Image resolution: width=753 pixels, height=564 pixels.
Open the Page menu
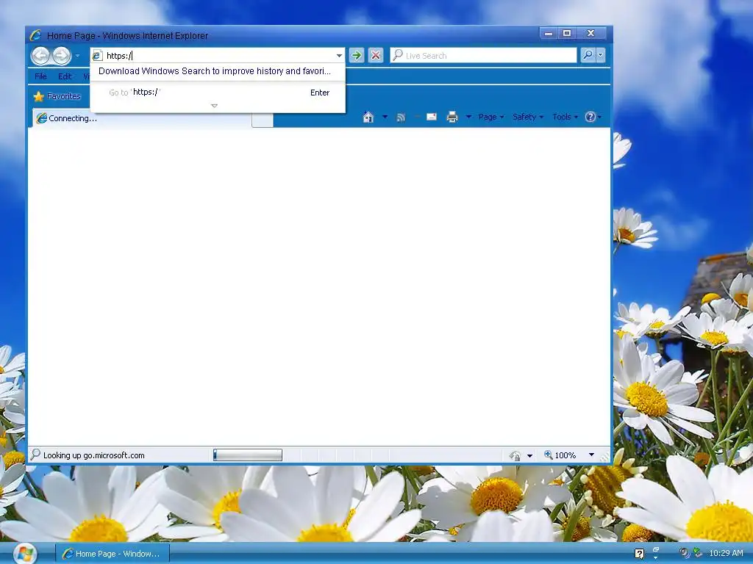click(490, 117)
